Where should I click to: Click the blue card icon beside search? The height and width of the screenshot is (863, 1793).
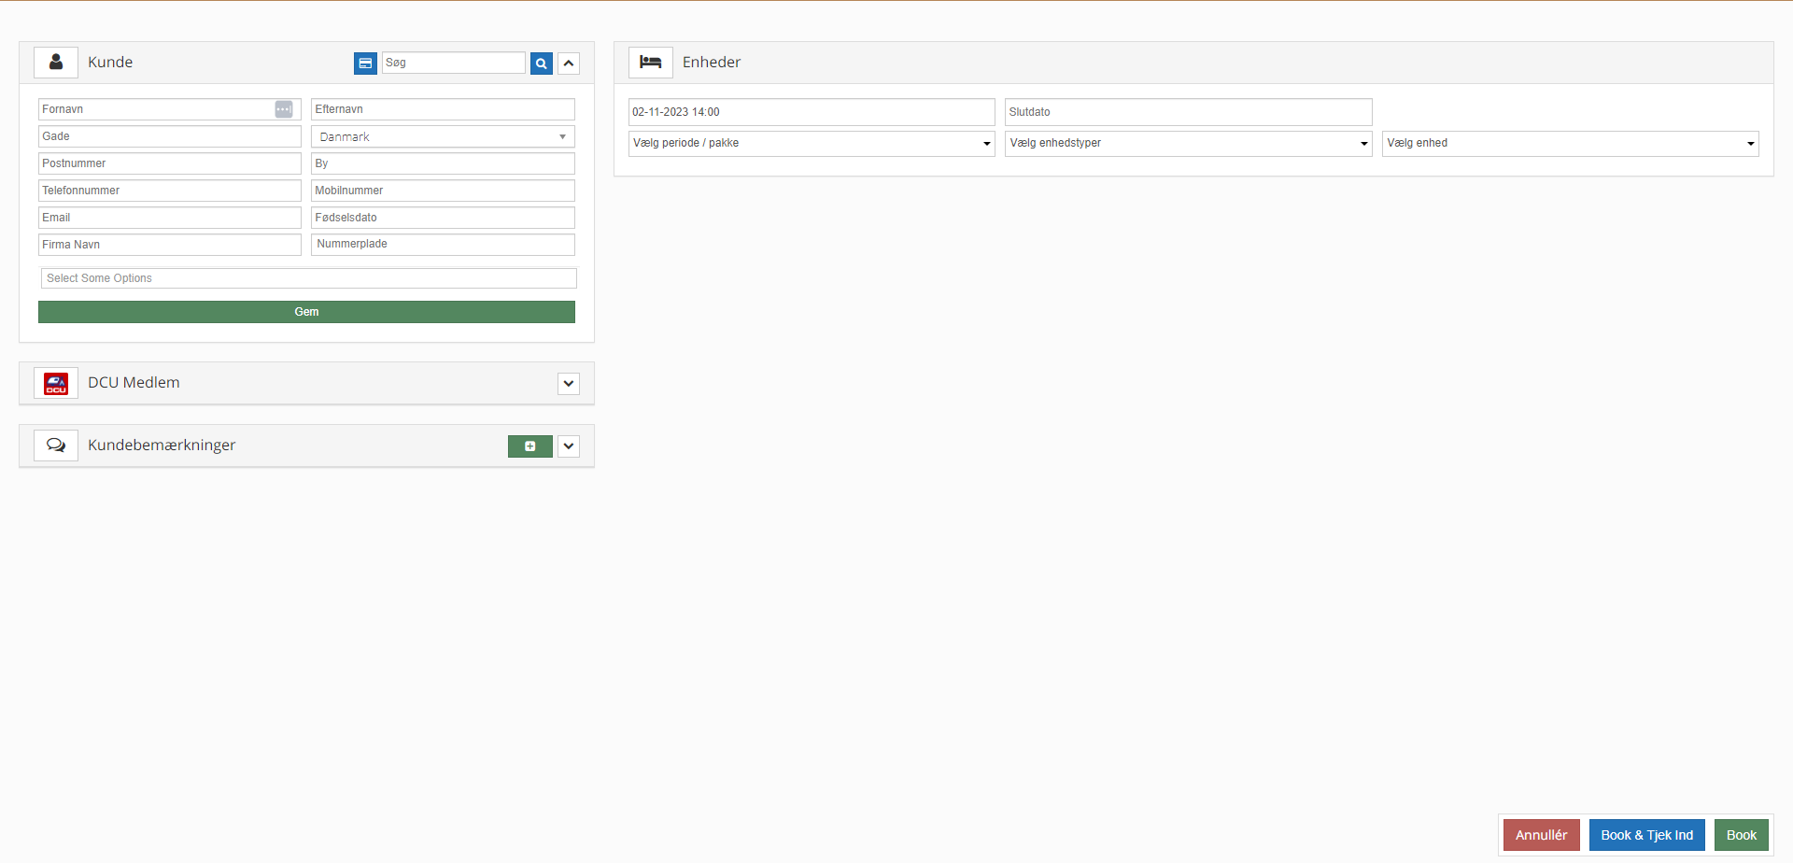coord(365,63)
